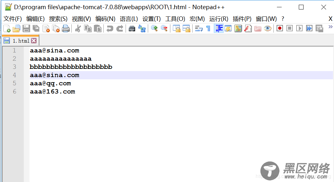This screenshot has width=334, height=182.
Task: Click the aaa@163.com text
Action: point(52,91)
